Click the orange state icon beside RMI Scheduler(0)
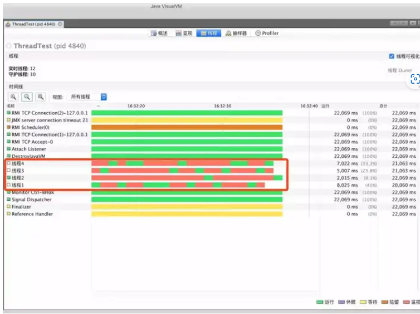Image resolution: width=420 pixels, height=314 pixels. tap(9, 127)
